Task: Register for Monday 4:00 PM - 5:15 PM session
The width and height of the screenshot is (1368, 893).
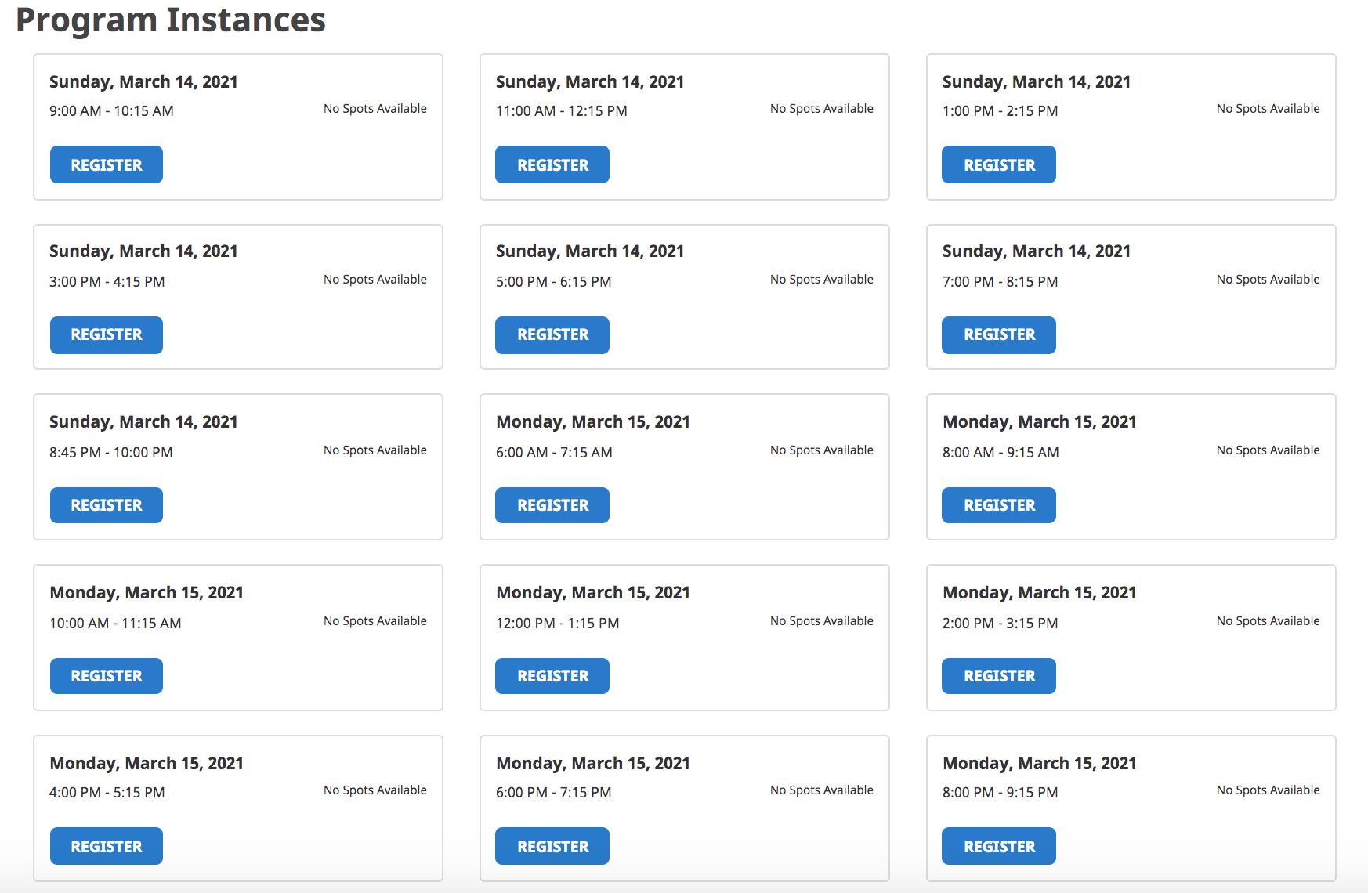Action: [x=107, y=846]
